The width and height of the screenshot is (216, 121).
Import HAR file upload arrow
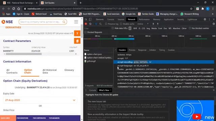(153, 24)
